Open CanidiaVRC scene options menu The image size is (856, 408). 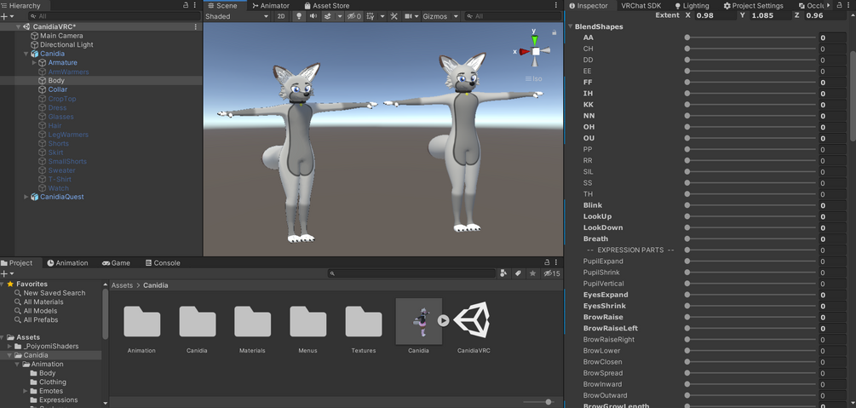(196, 26)
